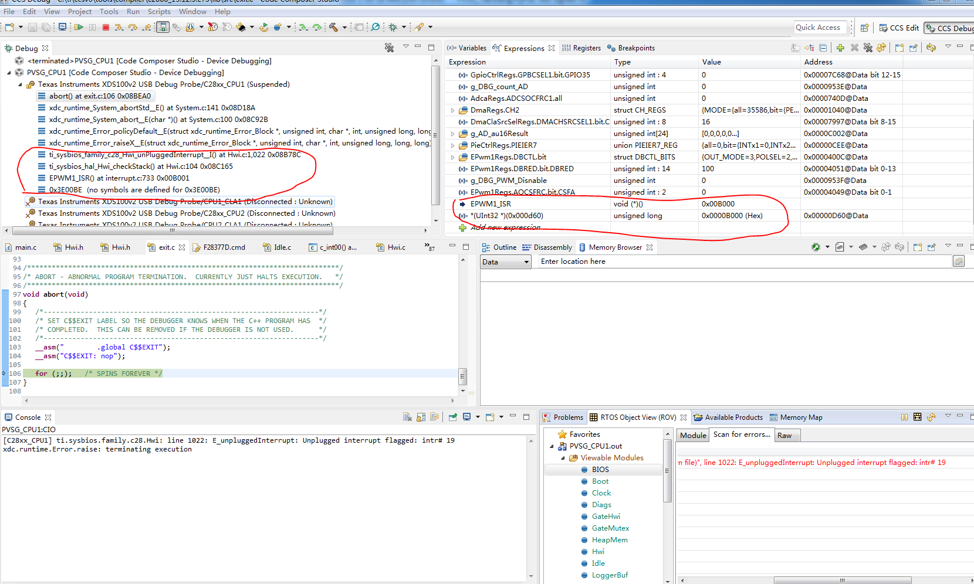Click the Scroll Lock icon in Console toolbar
Image resolution: width=974 pixels, height=584 pixels.
[421, 417]
